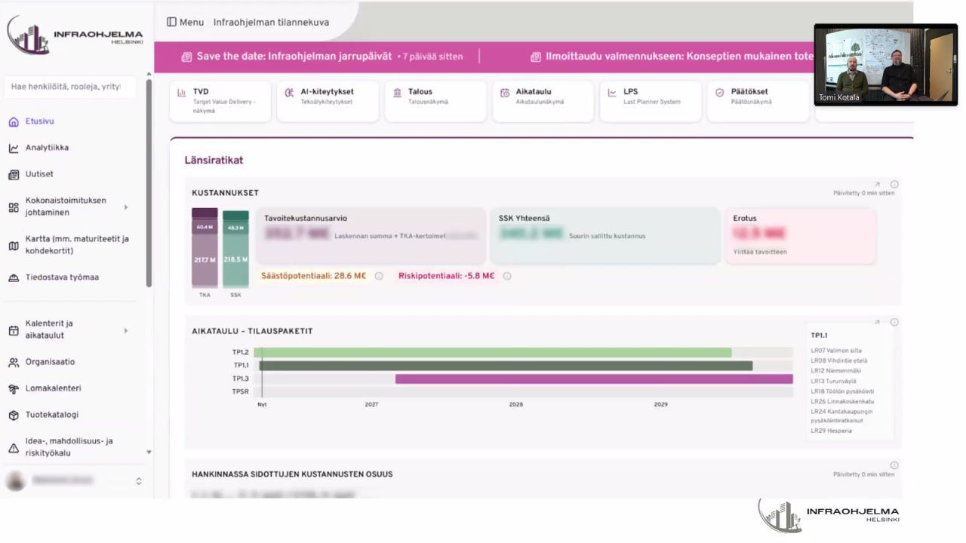The height and width of the screenshot is (543, 966).
Task: Toggle the sidebar with Menu button
Action: (x=186, y=22)
